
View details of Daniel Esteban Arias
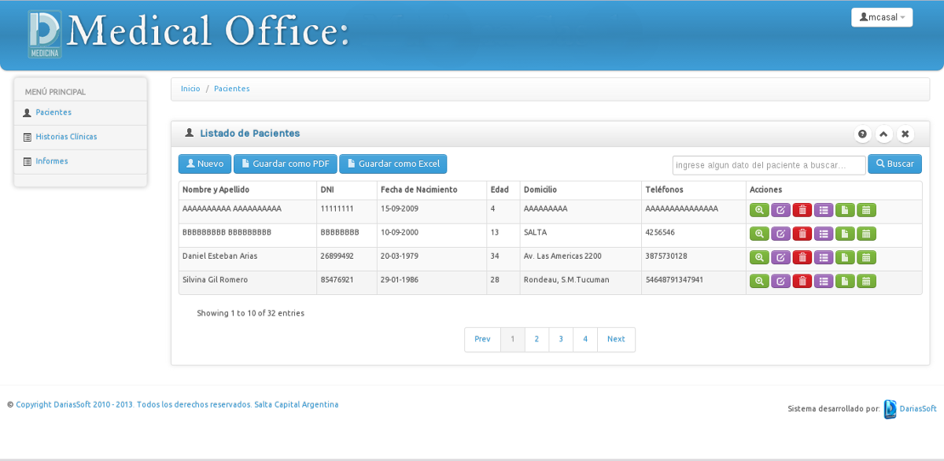pos(758,257)
